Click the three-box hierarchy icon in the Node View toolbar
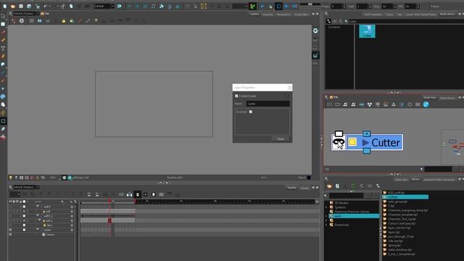Screen dimensions: 464x261 point(369,104)
